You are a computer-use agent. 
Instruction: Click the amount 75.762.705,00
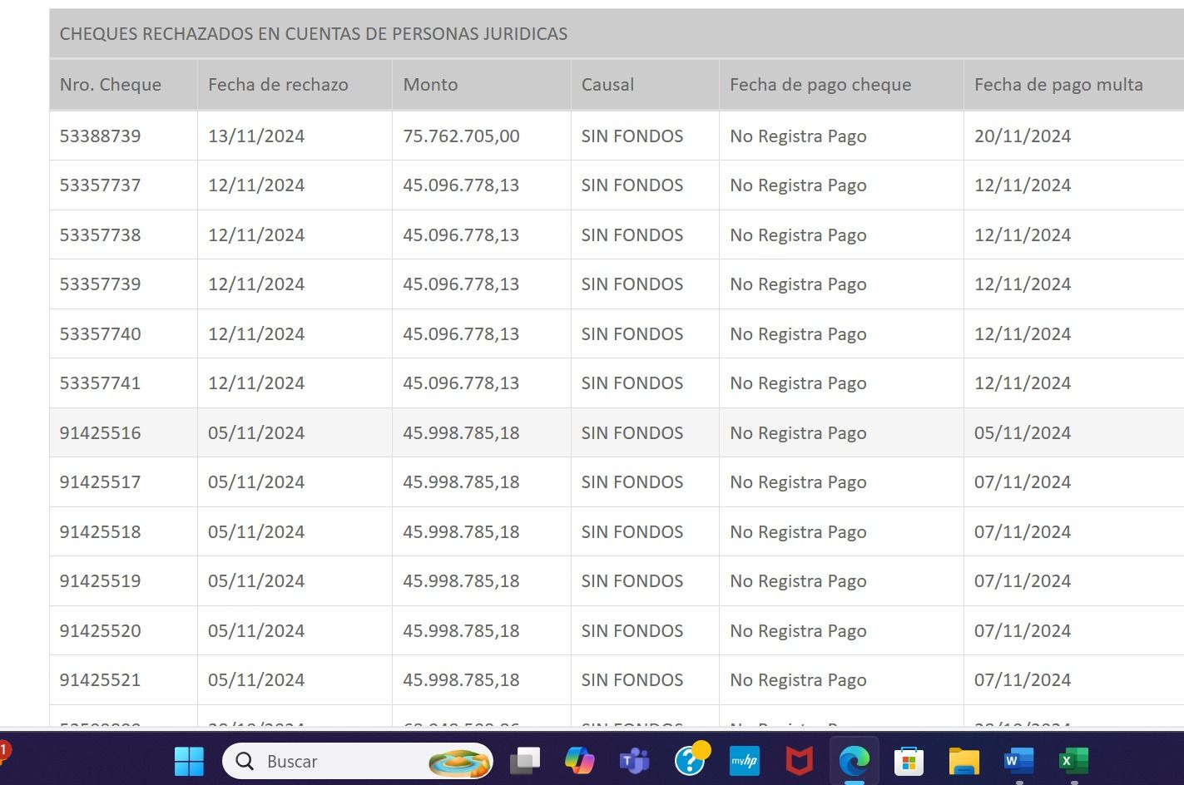461,136
